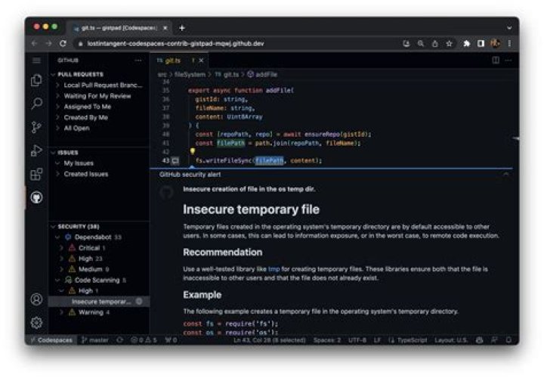This screenshot has height=378, width=544.
Task: Collapse the Dependabot group
Action: 58,237
